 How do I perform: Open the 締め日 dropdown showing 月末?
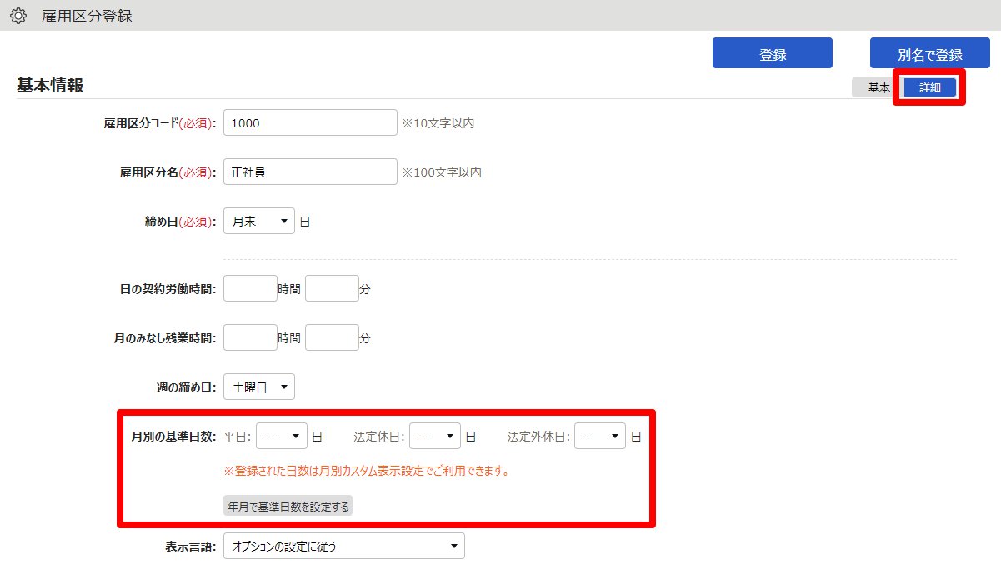[259, 222]
